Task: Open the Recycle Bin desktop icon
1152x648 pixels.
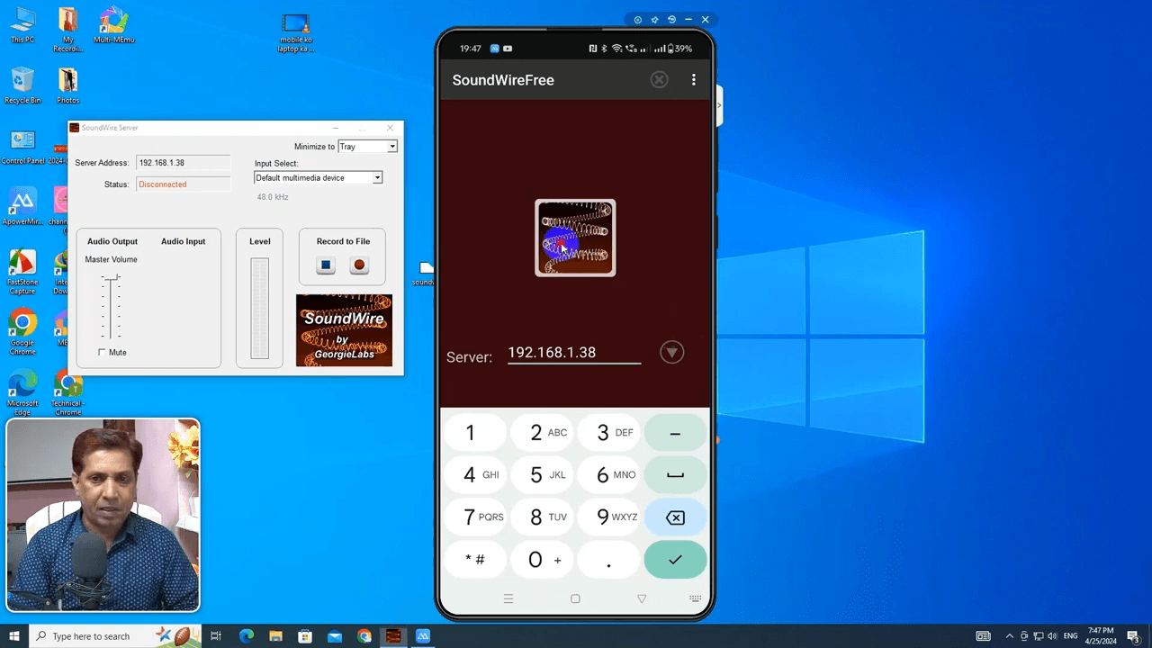Action: [22, 85]
